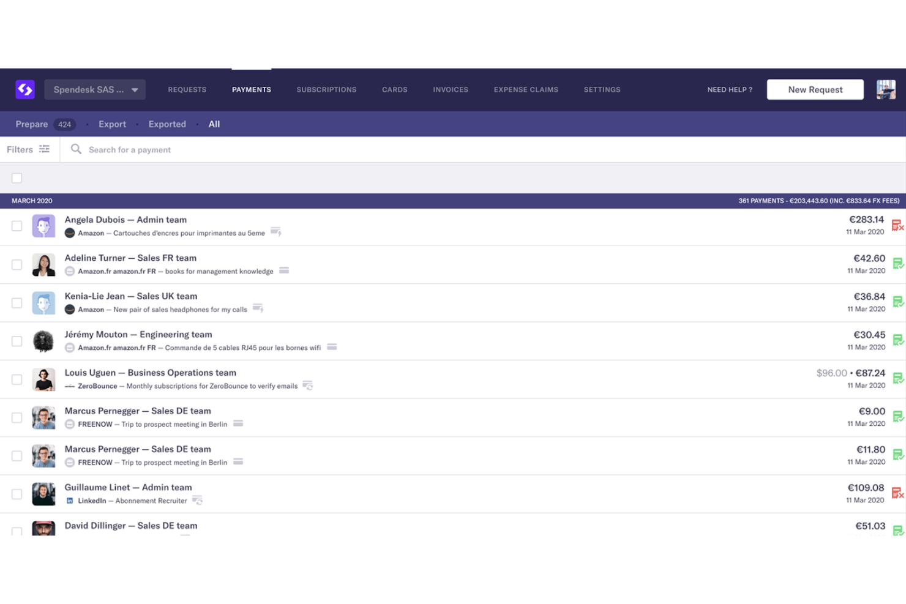Click the New Request button
Image resolution: width=906 pixels, height=604 pixels.
coord(815,89)
